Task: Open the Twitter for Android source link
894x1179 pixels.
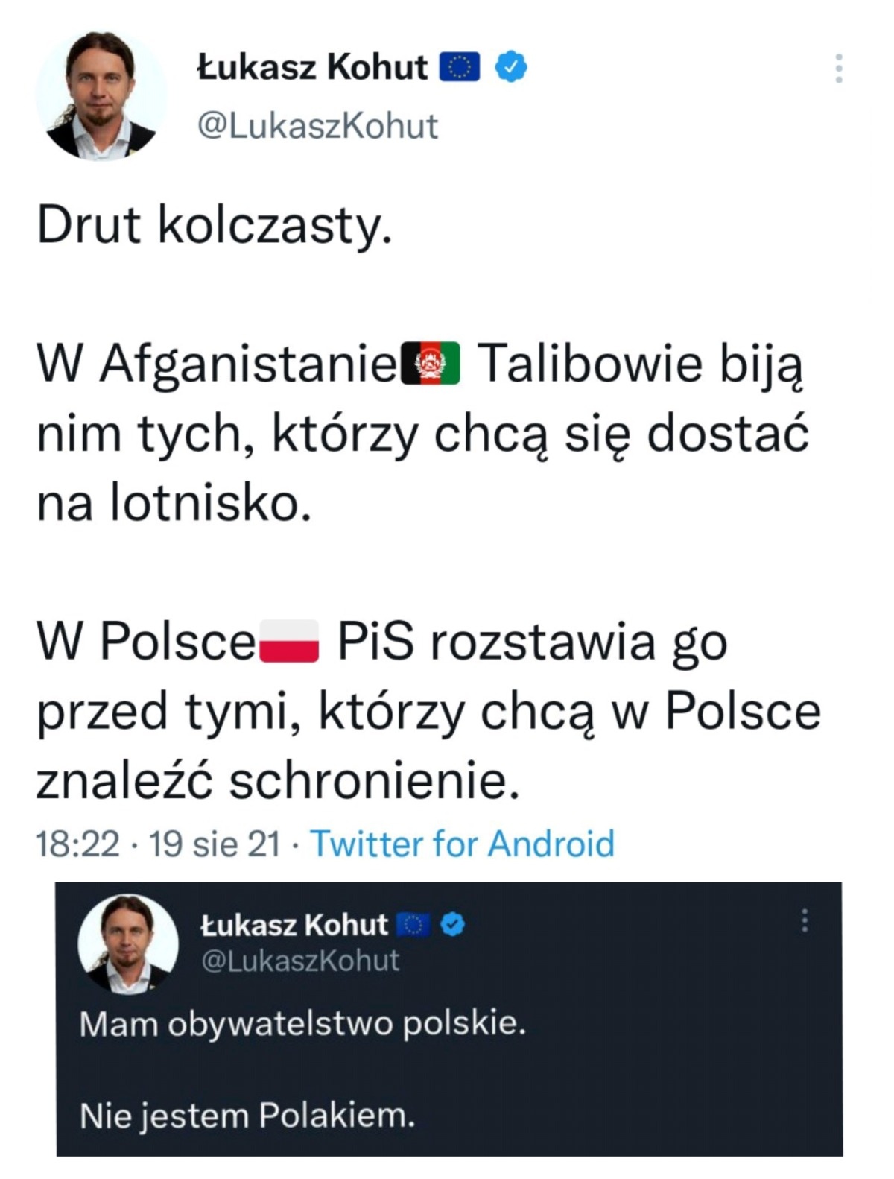Action: [x=462, y=844]
